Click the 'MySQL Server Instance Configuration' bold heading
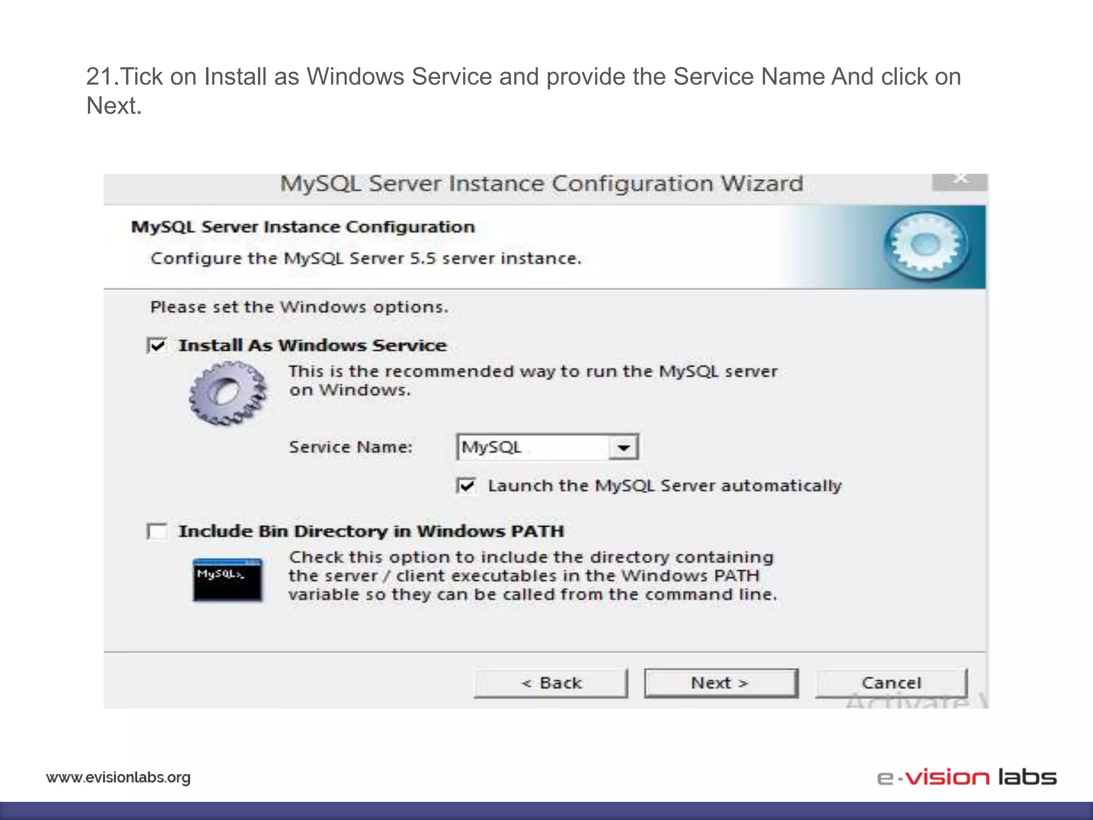This screenshot has width=1093, height=820. click(303, 227)
